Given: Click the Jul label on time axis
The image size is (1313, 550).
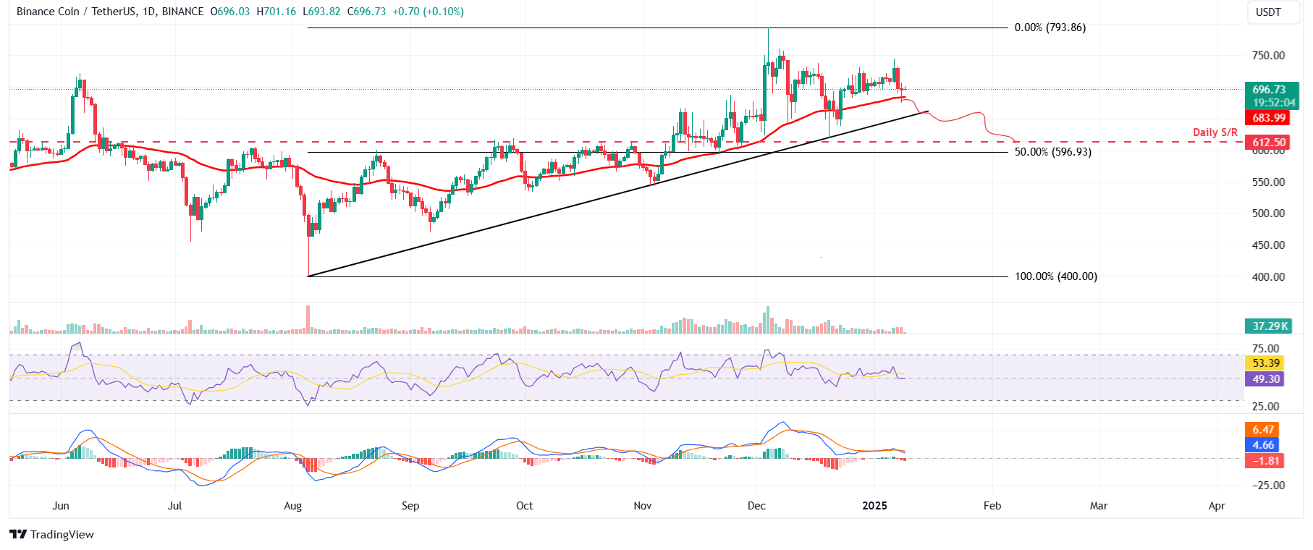Looking at the screenshot, I should point(174,506).
